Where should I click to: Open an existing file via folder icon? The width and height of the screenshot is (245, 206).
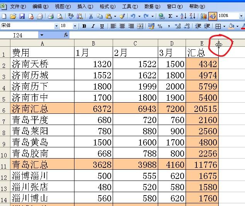(x=13, y=16)
